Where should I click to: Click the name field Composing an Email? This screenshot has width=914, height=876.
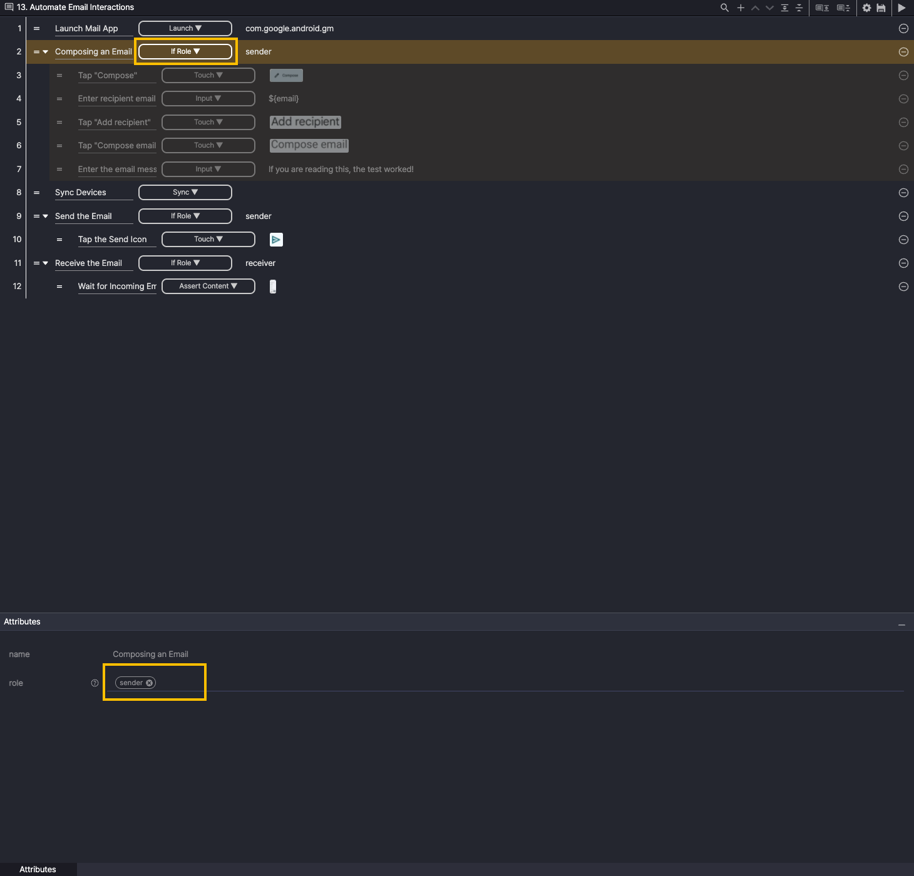[150, 654]
